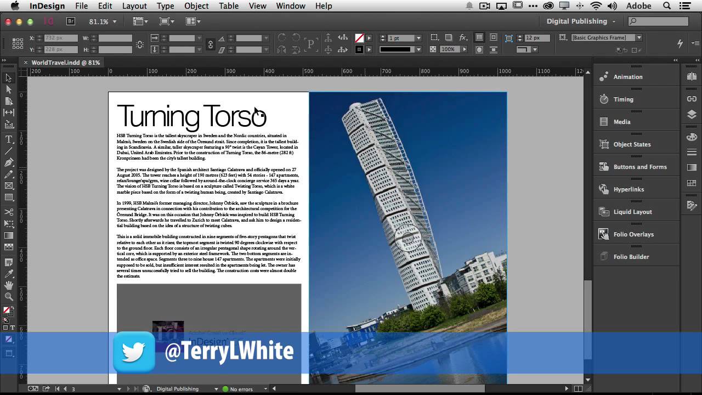Open the Hyperlinks panel
The height and width of the screenshot is (395, 702).
(x=629, y=189)
